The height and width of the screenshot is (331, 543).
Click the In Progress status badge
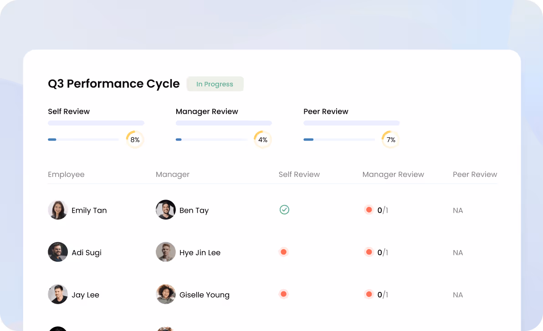[x=215, y=84]
